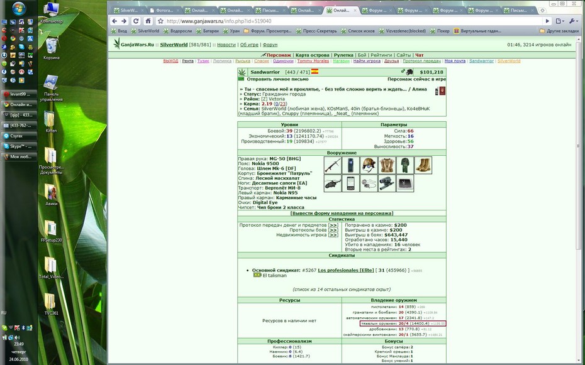Click Отправить личное письмо link

[277, 79]
